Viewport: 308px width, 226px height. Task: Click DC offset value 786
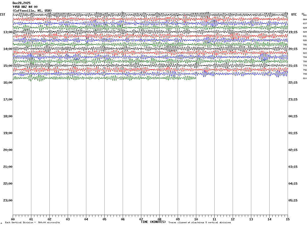click(x=305, y=45)
